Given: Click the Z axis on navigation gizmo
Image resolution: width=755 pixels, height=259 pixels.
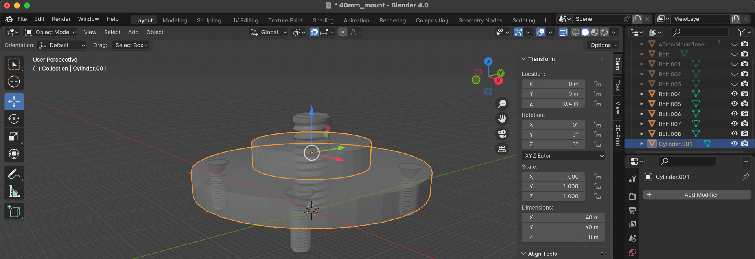Looking at the screenshot, I should point(488,62).
